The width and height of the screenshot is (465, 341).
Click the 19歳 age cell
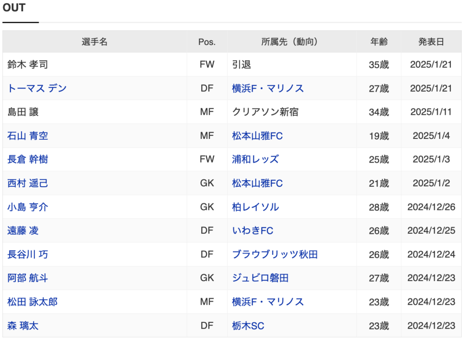click(x=379, y=136)
